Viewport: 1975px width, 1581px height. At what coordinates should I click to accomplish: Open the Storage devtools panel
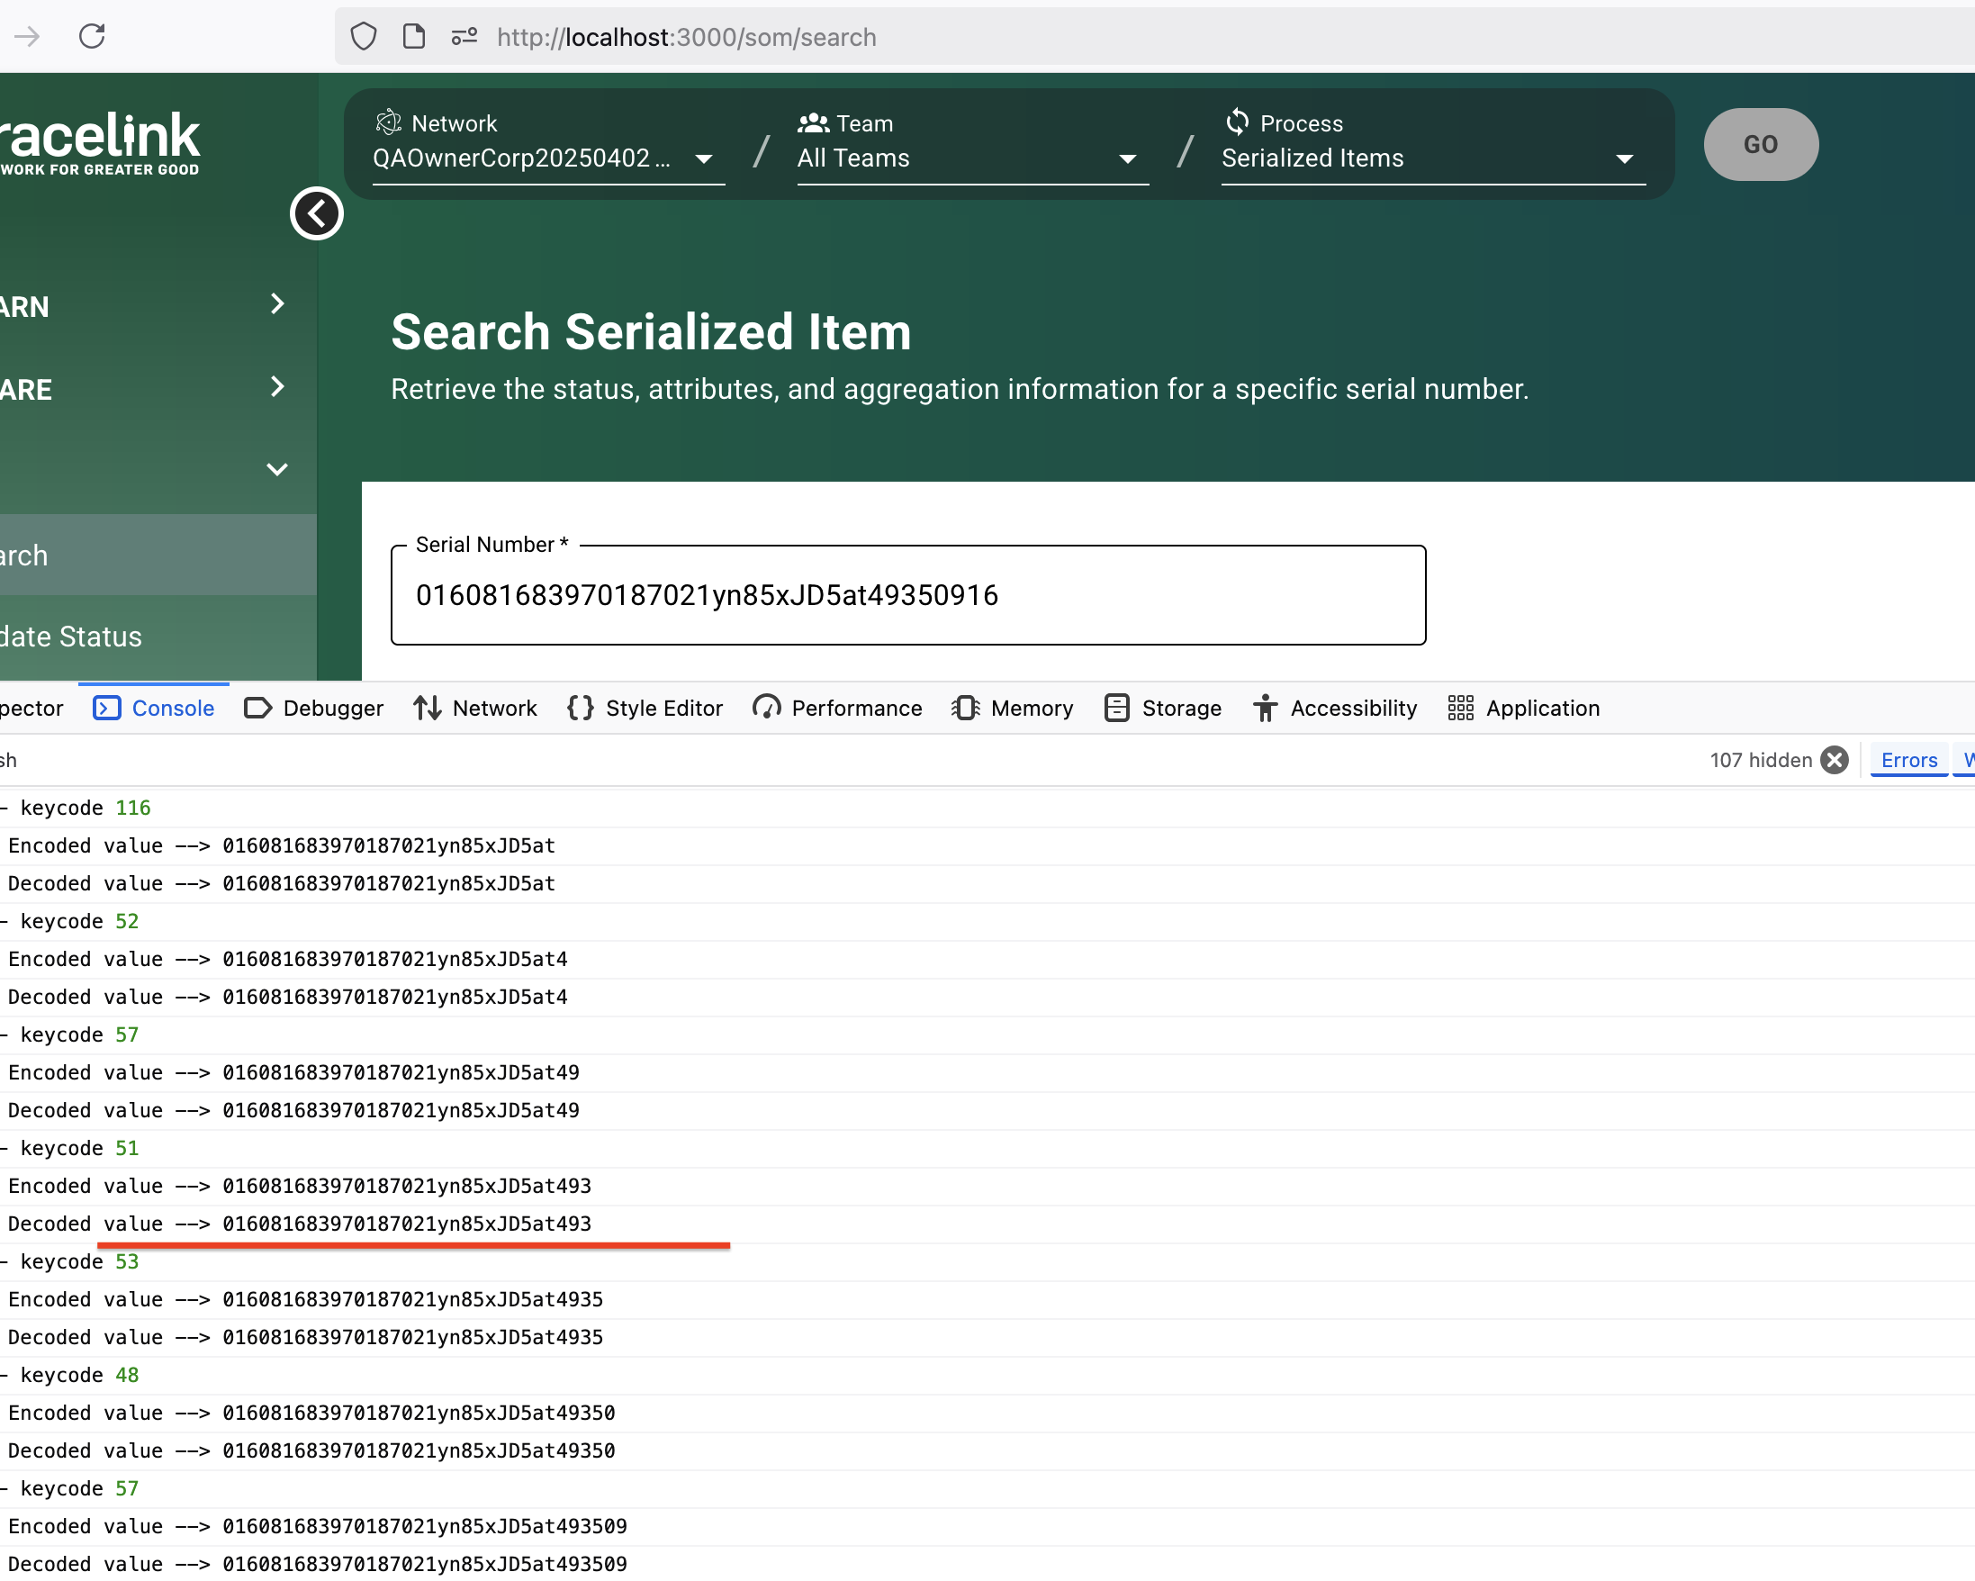point(1163,708)
